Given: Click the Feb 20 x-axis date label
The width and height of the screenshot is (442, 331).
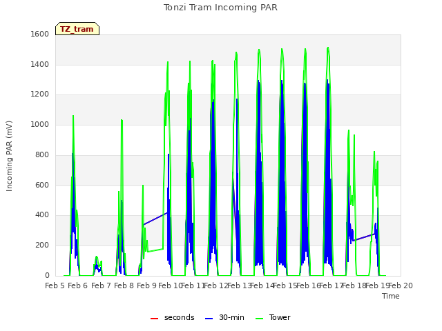Looking at the screenshot, I should (x=401, y=285).
